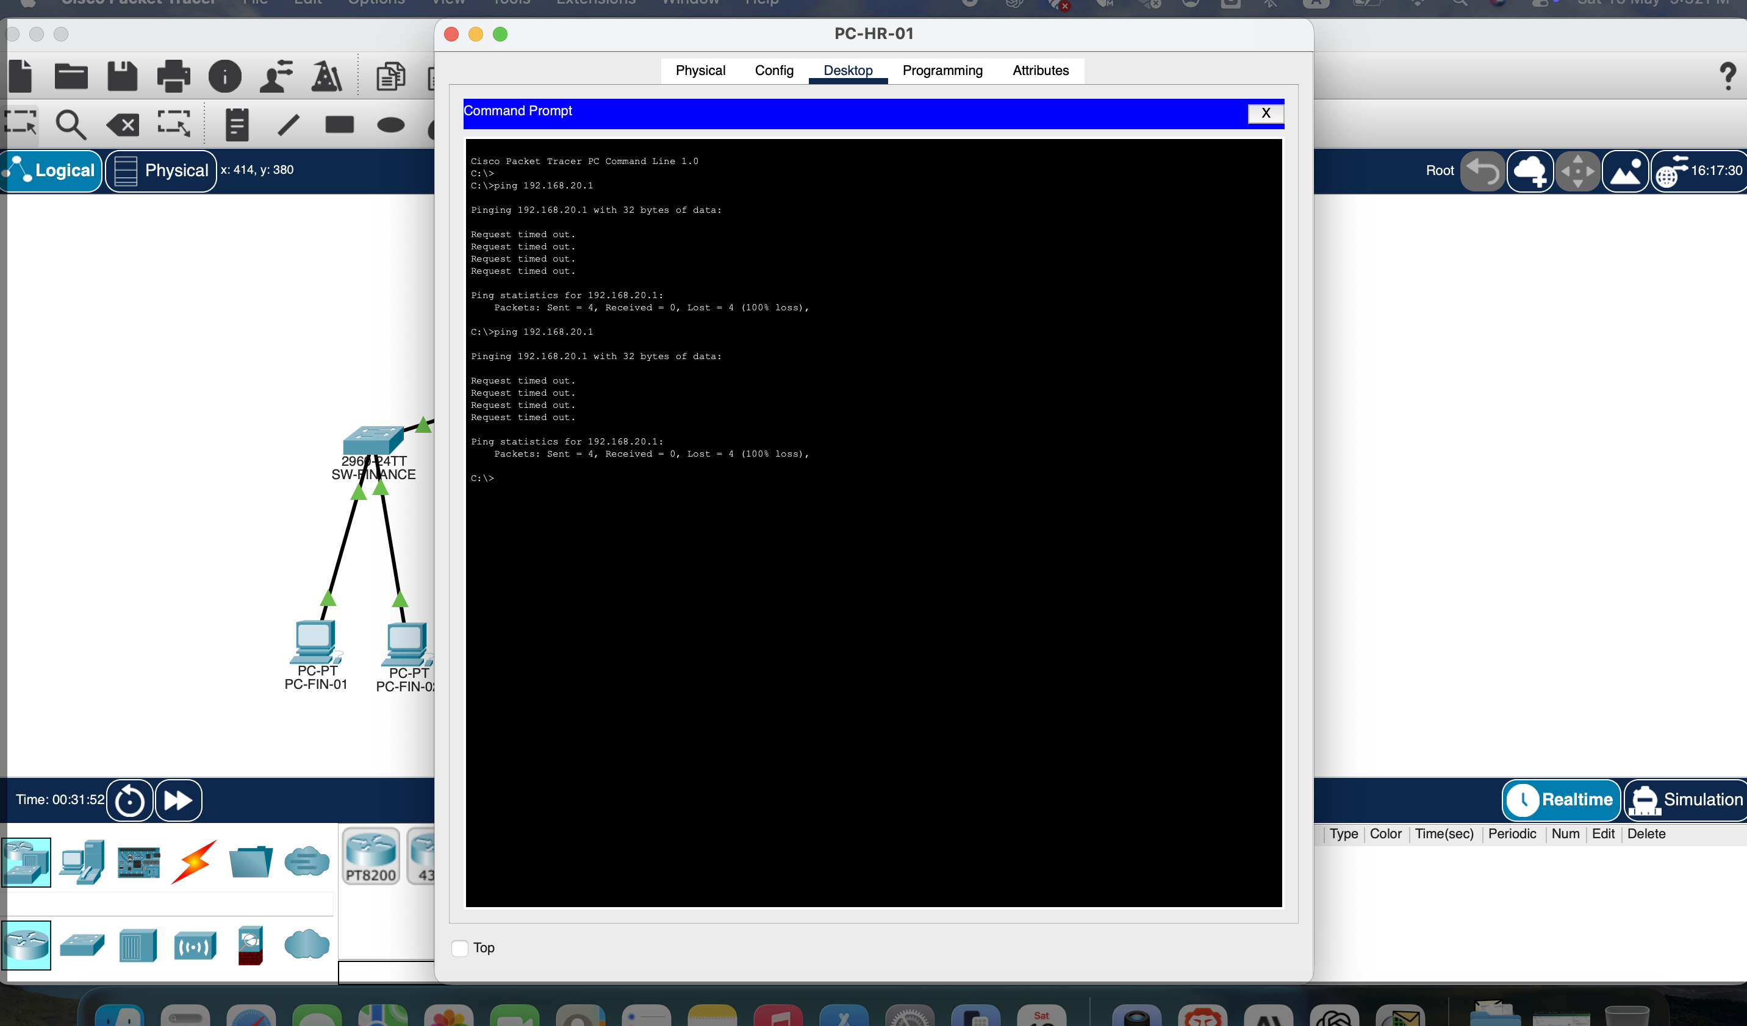1747x1026 pixels.
Task: Switch to Simulation mode
Action: (1685, 800)
